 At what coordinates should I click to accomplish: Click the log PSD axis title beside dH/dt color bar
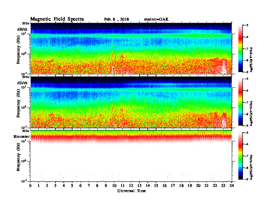(251, 60)
